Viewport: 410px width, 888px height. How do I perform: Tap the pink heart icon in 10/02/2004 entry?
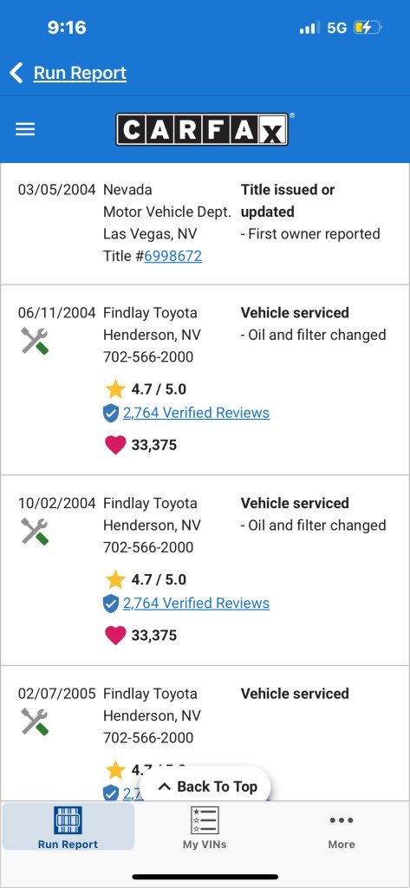[x=115, y=636]
